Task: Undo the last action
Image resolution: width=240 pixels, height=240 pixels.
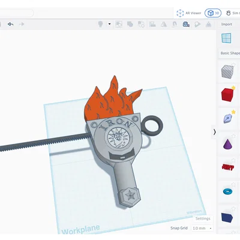Action: pos(11,24)
